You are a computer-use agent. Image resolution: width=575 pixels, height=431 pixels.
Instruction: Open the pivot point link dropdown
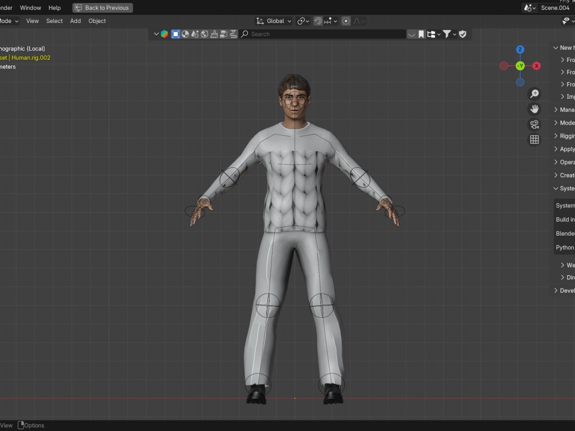303,21
